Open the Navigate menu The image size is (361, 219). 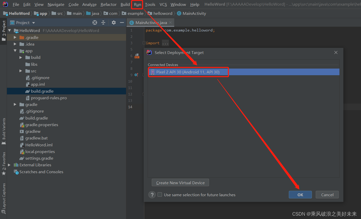click(56, 4)
